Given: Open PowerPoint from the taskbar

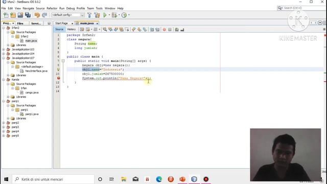Looking at the screenshot, I should pos(182,179).
